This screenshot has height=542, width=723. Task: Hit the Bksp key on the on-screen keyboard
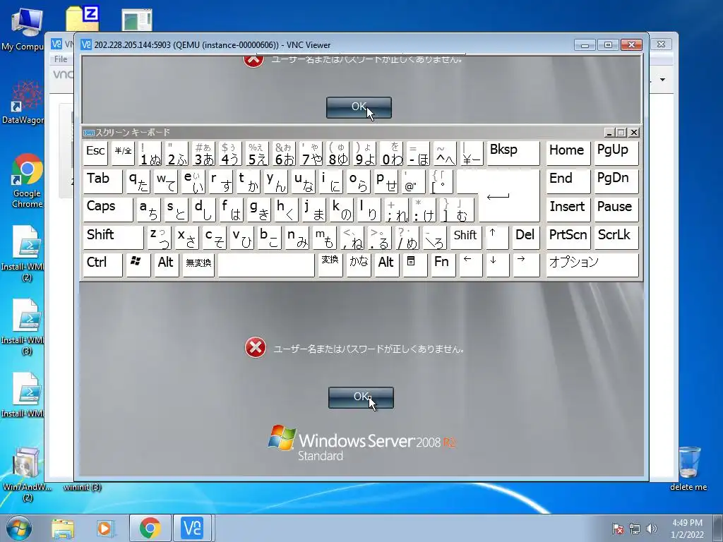coord(513,153)
